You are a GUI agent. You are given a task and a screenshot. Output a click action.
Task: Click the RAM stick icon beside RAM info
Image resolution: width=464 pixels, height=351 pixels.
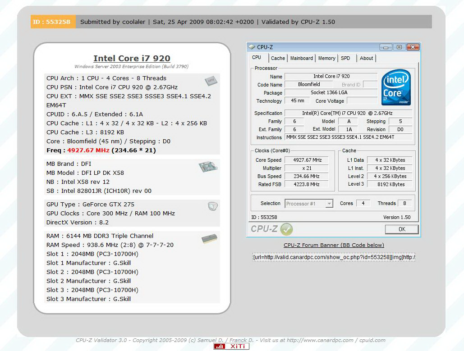[x=210, y=239]
